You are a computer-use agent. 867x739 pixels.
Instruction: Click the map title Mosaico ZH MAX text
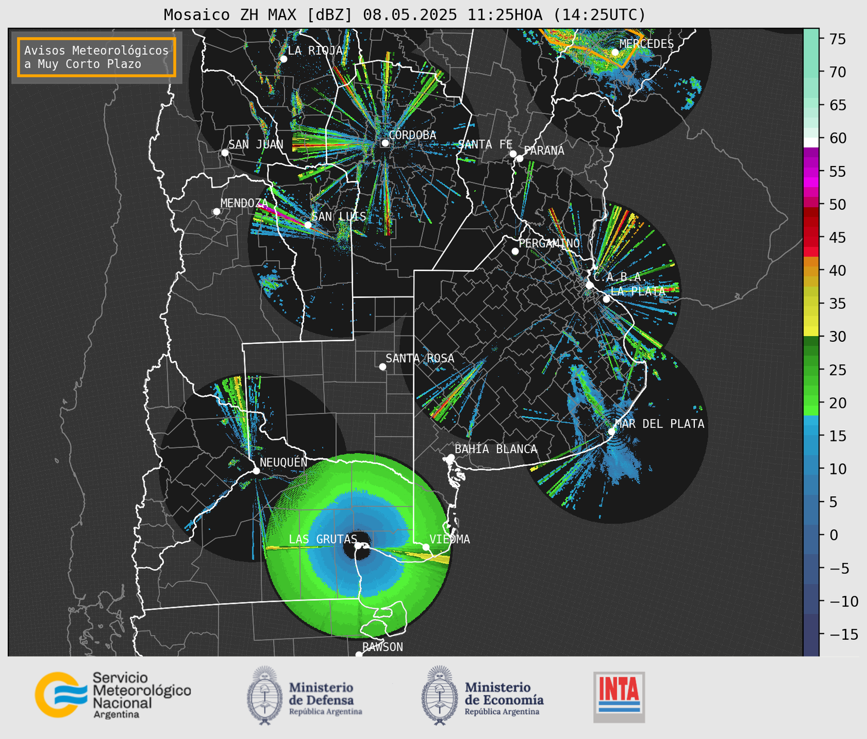404,14
